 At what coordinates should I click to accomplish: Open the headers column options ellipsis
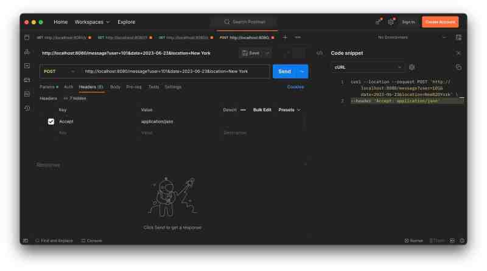[x=243, y=110]
